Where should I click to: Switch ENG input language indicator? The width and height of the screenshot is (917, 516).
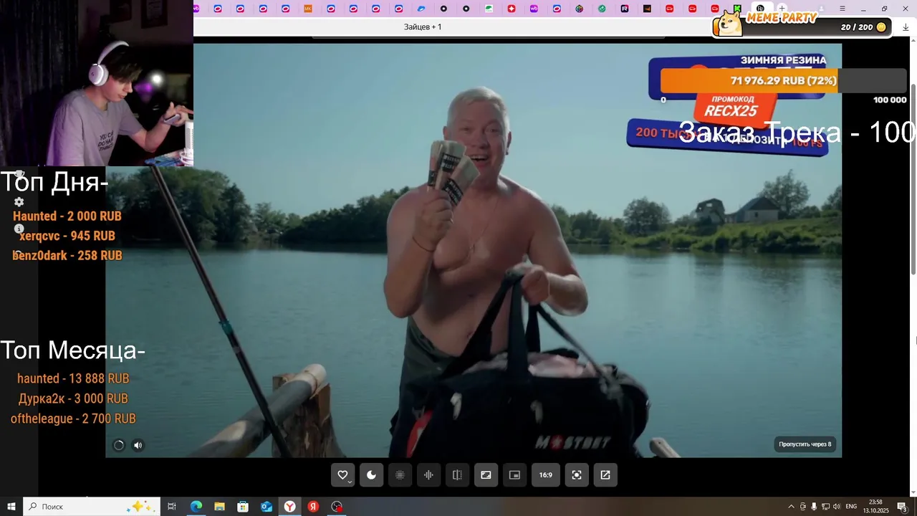(x=851, y=506)
